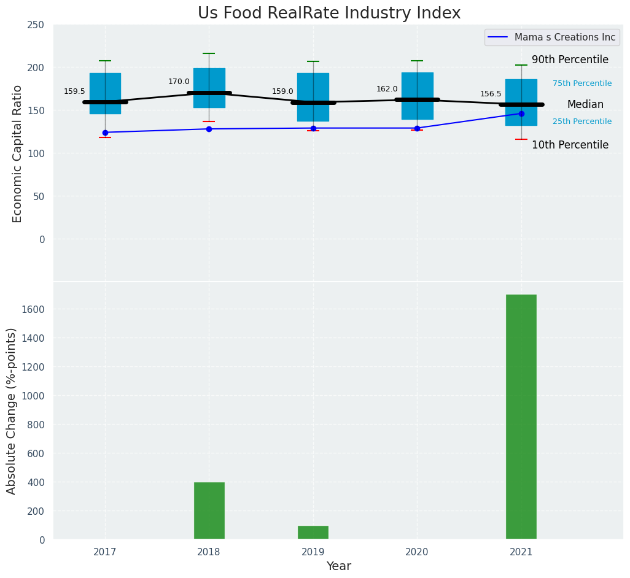Select the green 2018 bar
This screenshot has height=578, width=630.
coord(209,511)
